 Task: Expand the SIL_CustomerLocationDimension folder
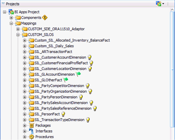point(25,69)
